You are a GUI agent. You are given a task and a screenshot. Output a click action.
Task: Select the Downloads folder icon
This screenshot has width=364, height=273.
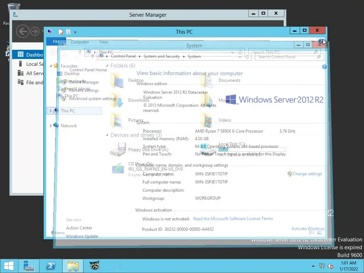(x=117, y=100)
